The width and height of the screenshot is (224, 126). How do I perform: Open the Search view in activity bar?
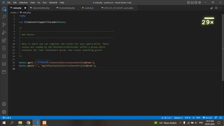pyautogui.click(x=4, y=17)
